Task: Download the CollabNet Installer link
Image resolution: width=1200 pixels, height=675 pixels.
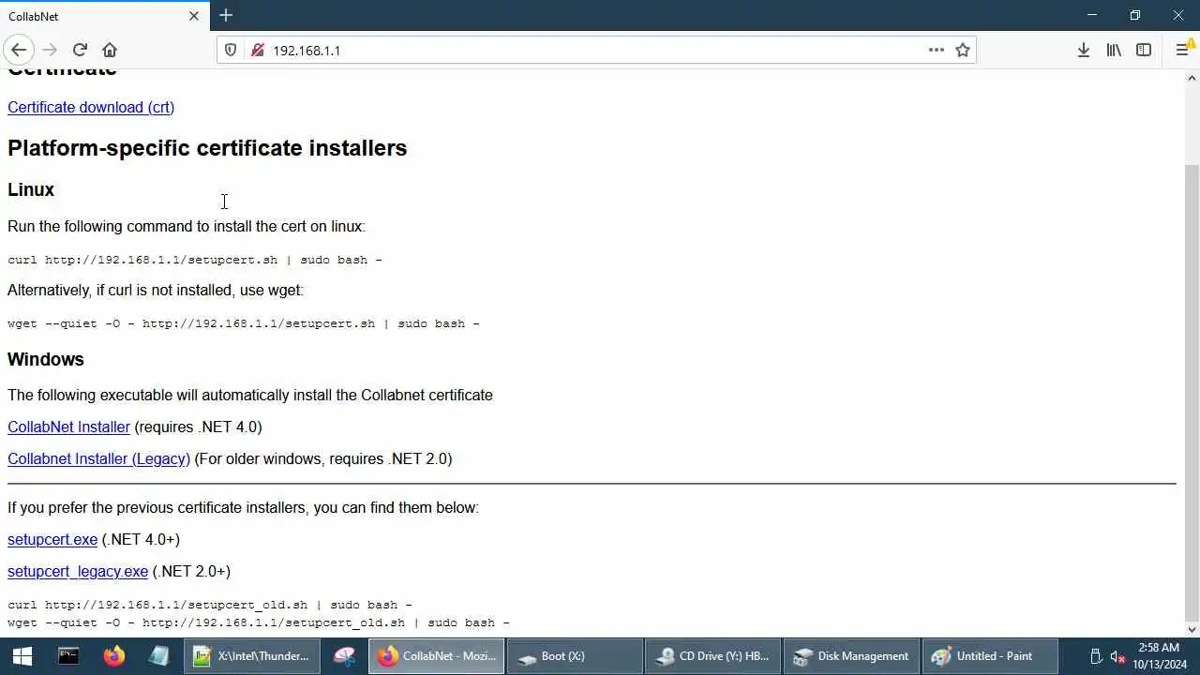Action: [x=68, y=427]
